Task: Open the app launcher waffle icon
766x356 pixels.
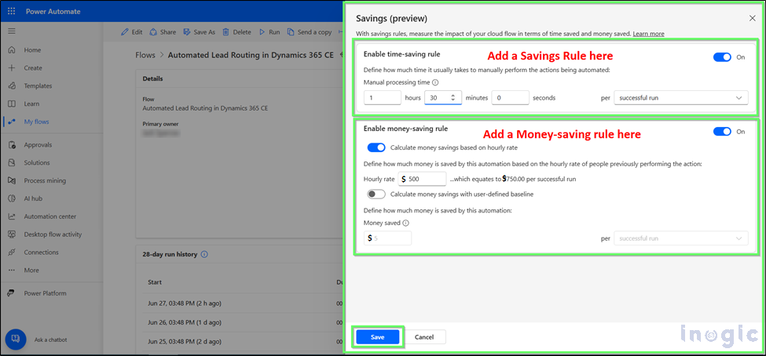Action: [x=12, y=11]
